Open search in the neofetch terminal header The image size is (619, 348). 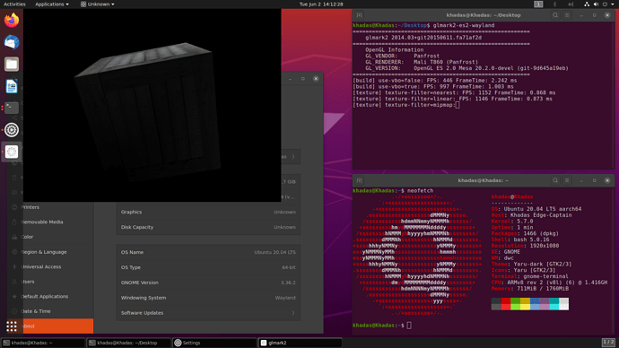coord(555,180)
